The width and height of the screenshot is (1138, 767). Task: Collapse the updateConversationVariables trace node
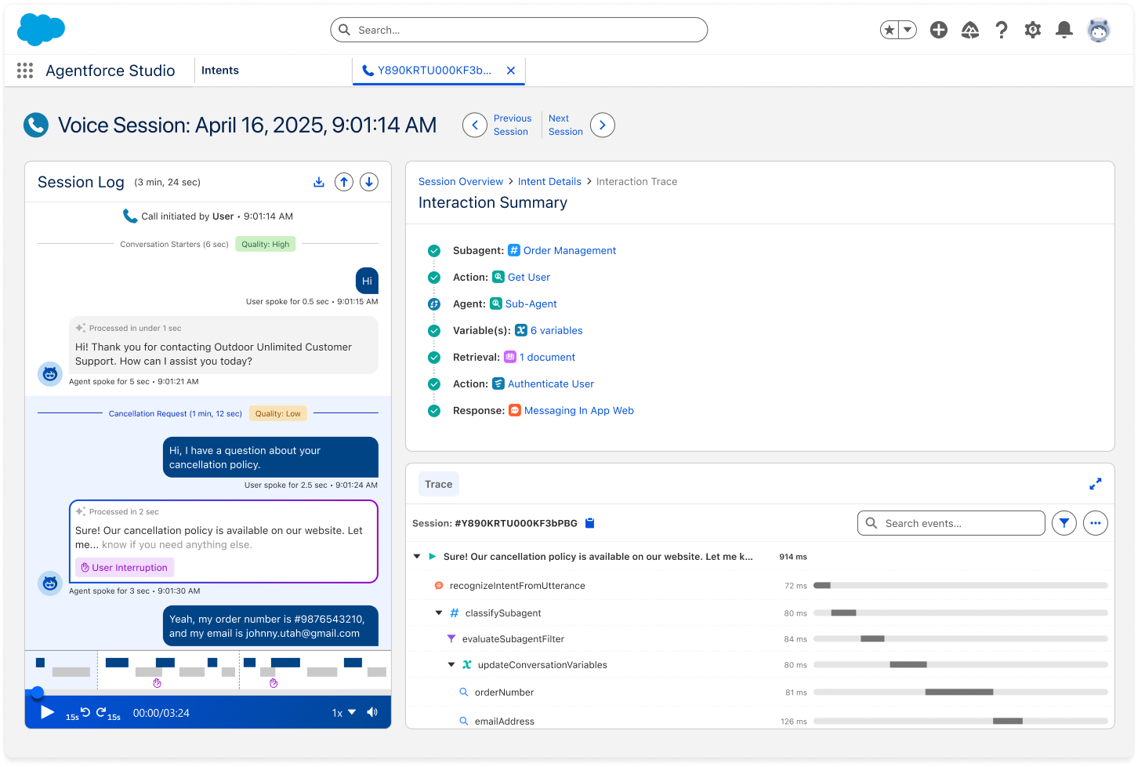pyautogui.click(x=451, y=665)
